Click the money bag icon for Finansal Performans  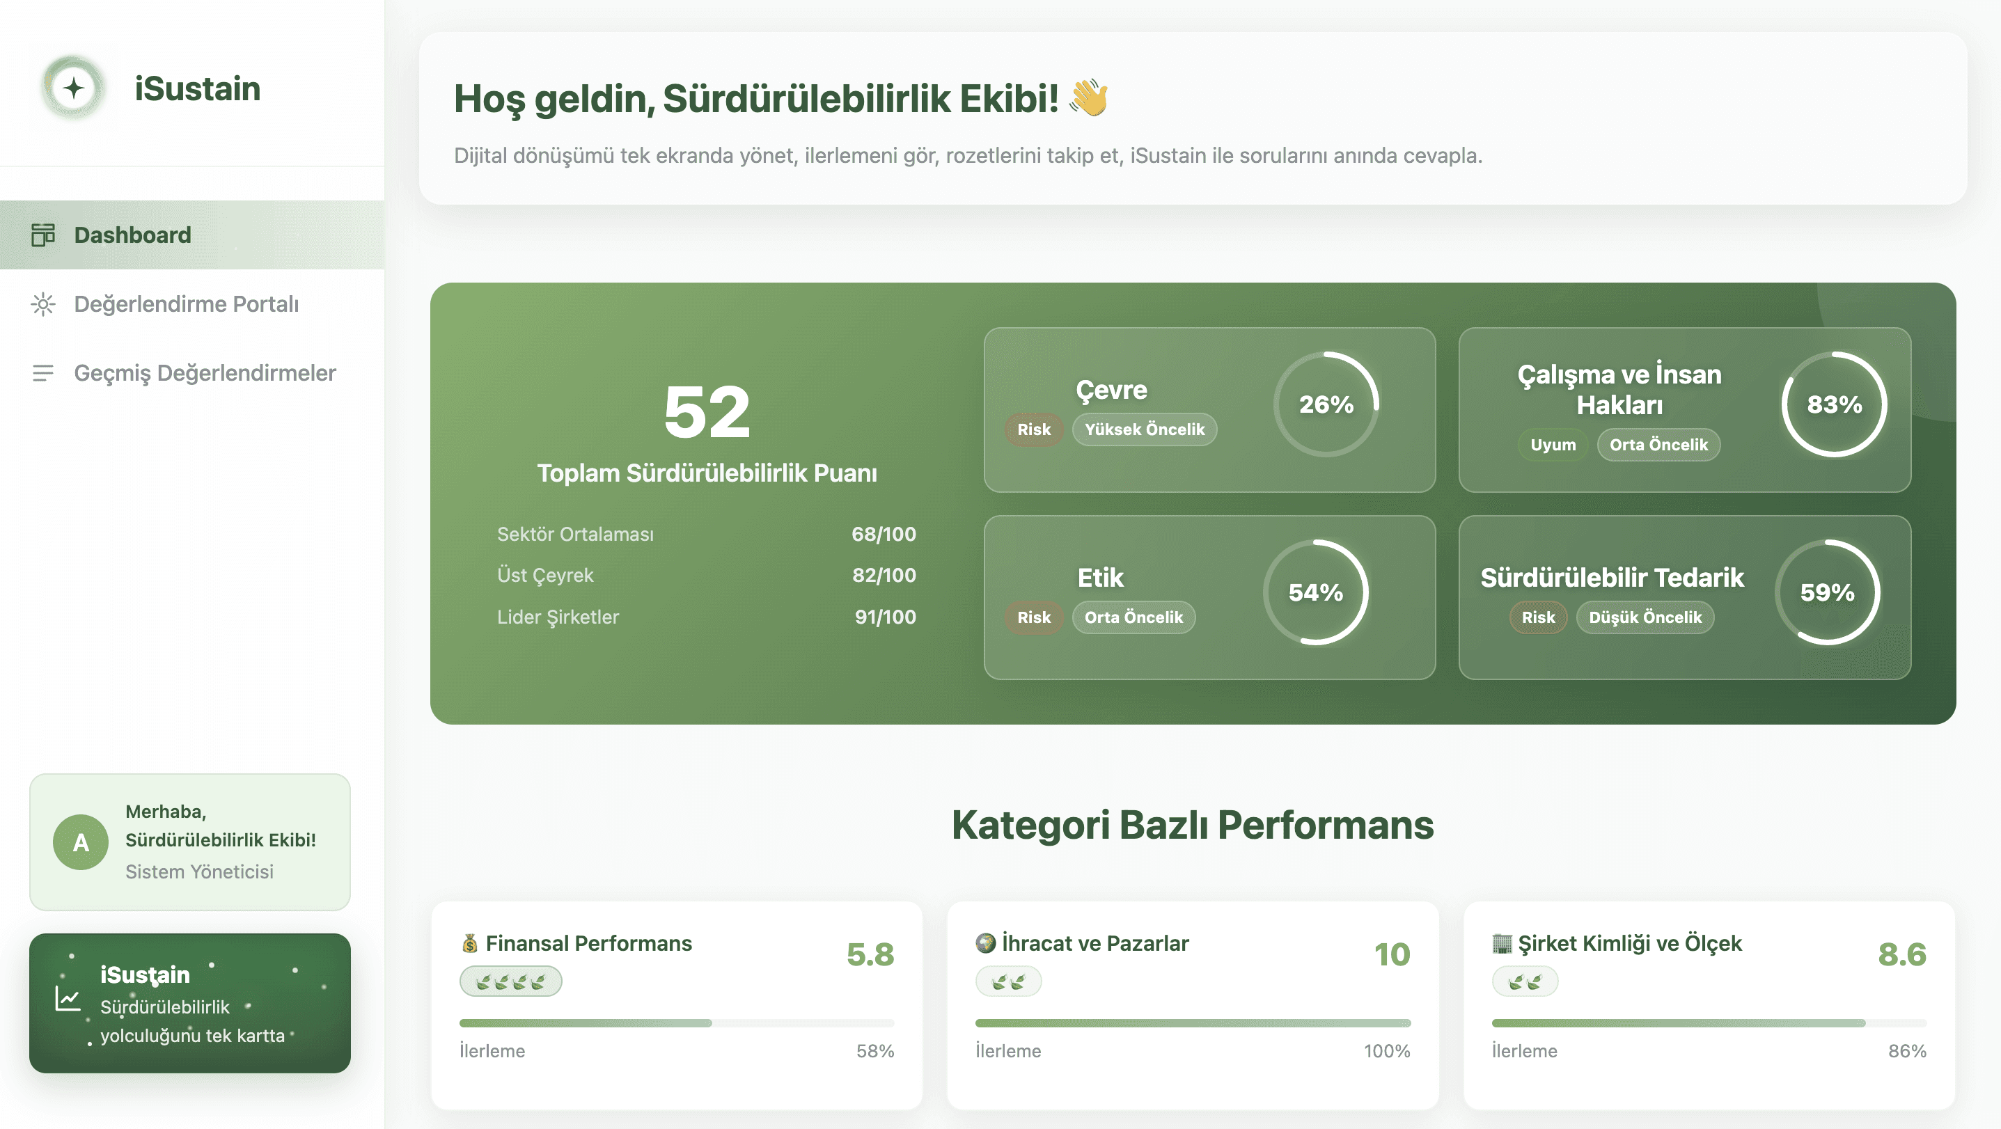[x=471, y=943]
